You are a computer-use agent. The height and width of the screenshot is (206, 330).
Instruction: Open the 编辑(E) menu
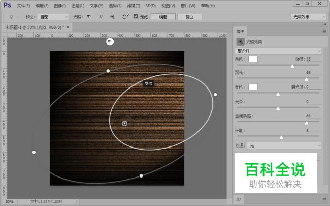[x=42, y=6]
